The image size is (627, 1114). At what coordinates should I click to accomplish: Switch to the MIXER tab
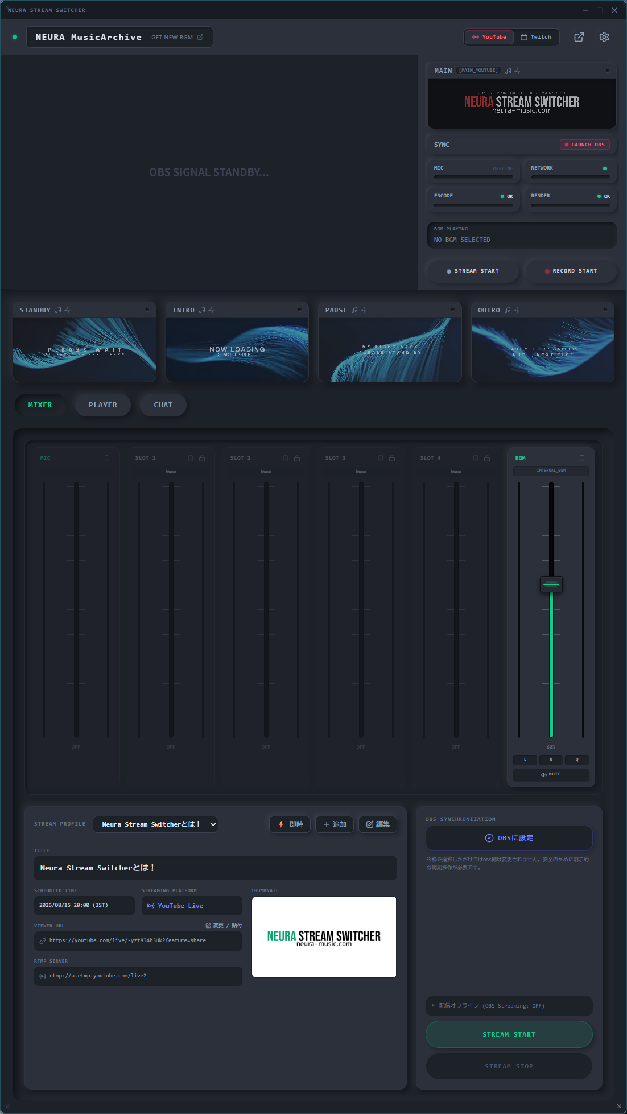pyautogui.click(x=40, y=405)
